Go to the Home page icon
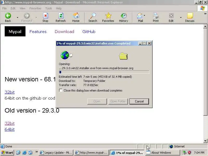208x156 pixels. pyautogui.click(x=76, y=16)
